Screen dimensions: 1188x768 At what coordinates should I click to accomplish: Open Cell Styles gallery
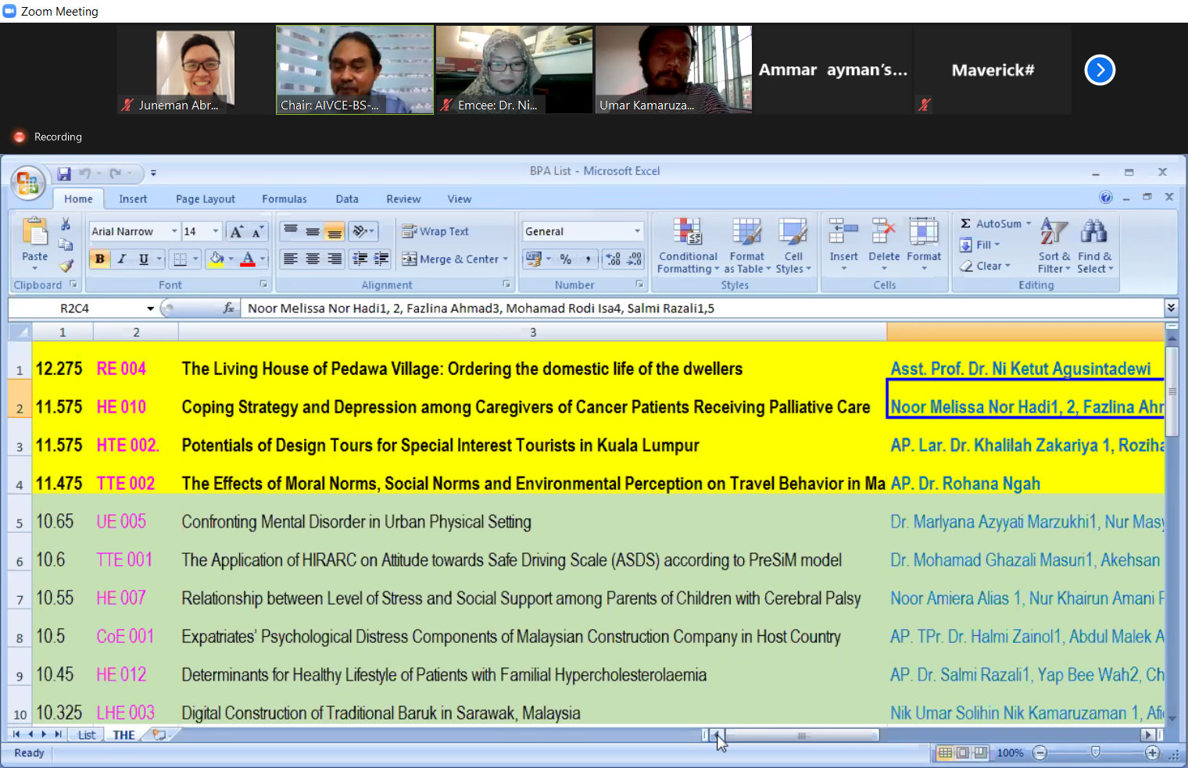793,246
